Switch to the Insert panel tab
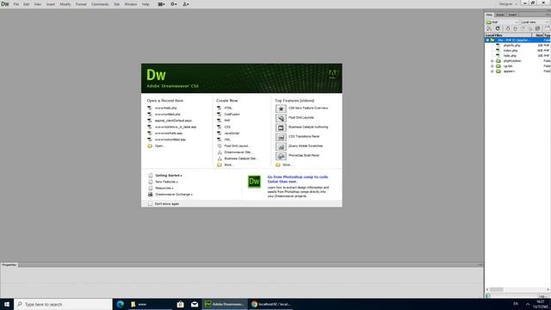 click(x=513, y=15)
